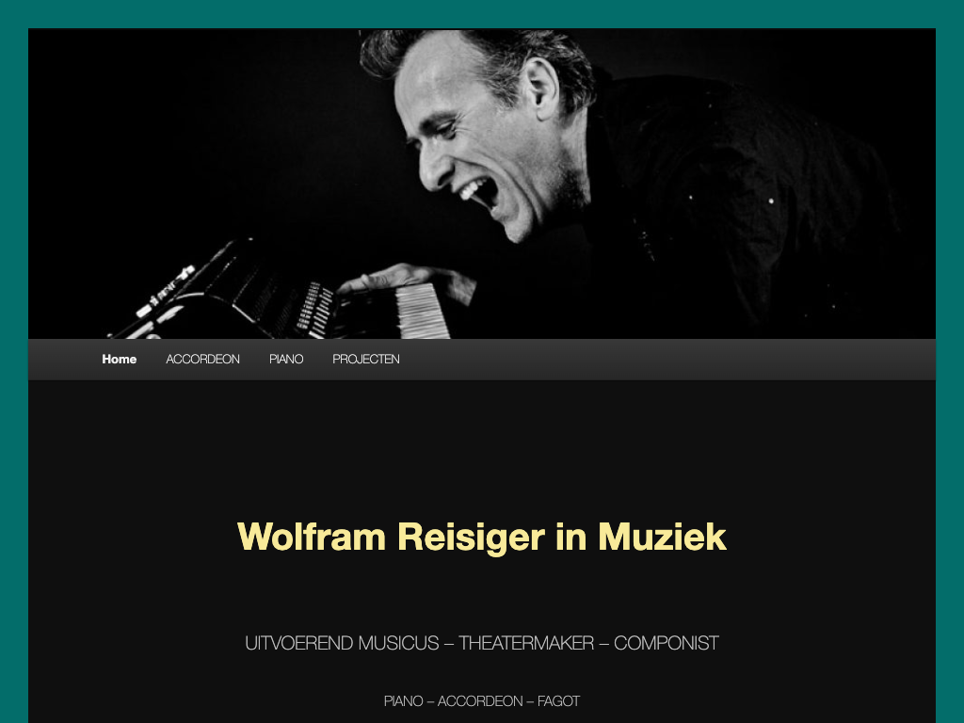Go to the PIANO menu item
This screenshot has width=964, height=723.
point(286,359)
